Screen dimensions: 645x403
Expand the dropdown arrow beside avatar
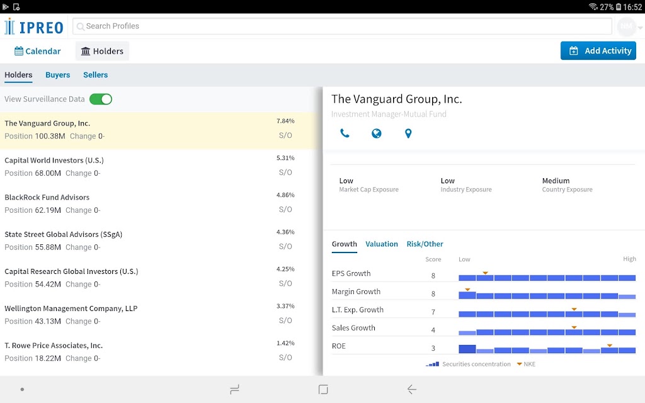[x=640, y=28]
